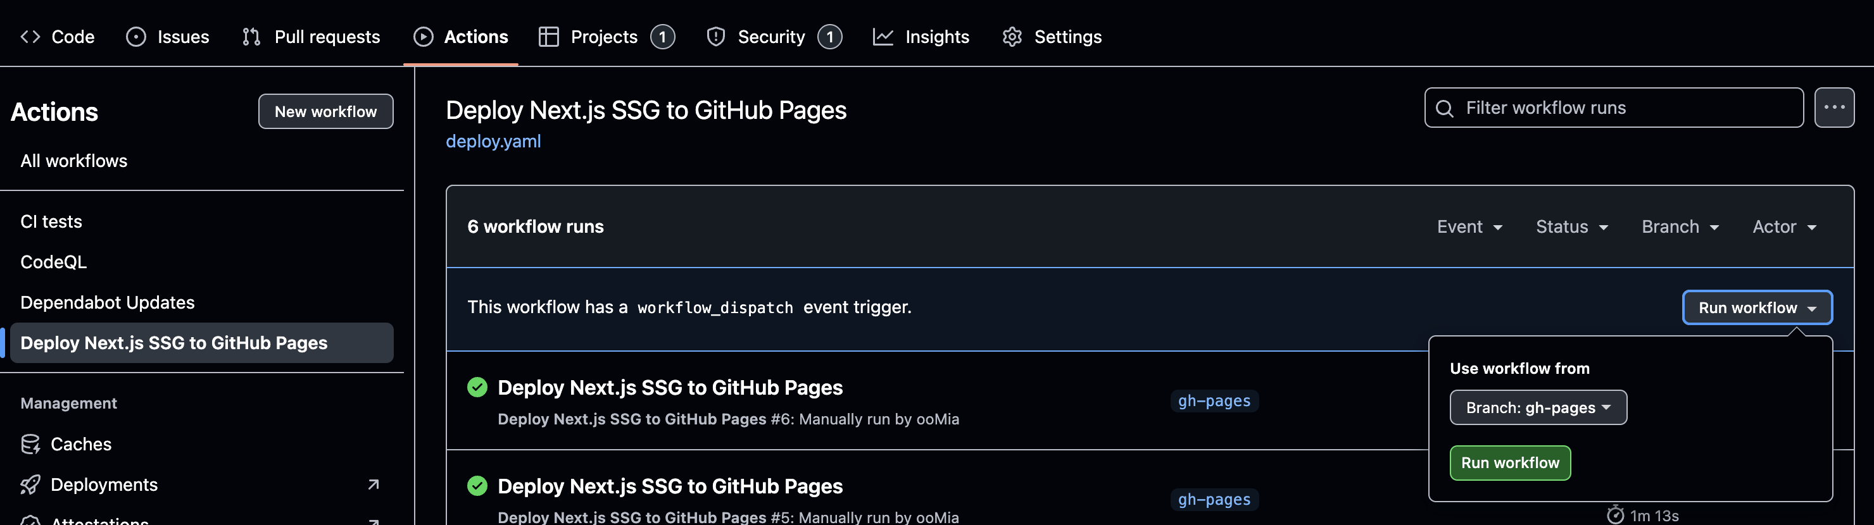
Task: Click the Settings gear icon
Action: point(1012,36)
